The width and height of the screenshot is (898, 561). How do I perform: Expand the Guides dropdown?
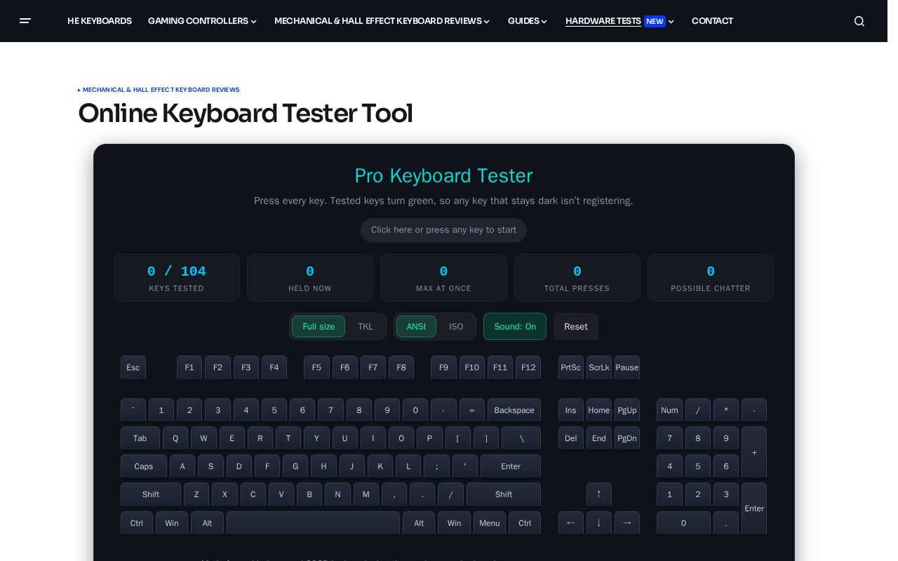point(528,21)
